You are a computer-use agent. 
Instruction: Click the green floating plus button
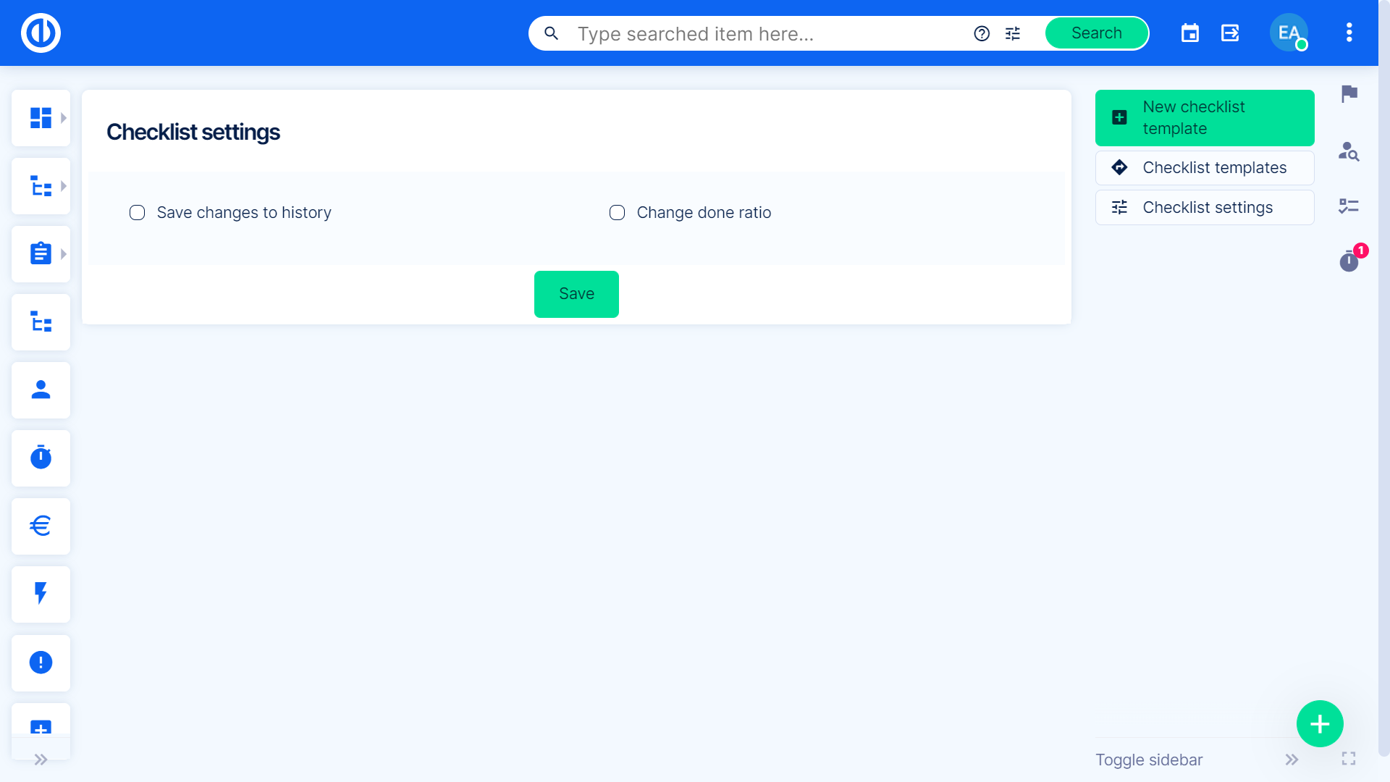click(1320, 723)
